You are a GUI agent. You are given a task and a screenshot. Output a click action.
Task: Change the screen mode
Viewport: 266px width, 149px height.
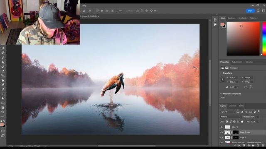tap(3, 135)
